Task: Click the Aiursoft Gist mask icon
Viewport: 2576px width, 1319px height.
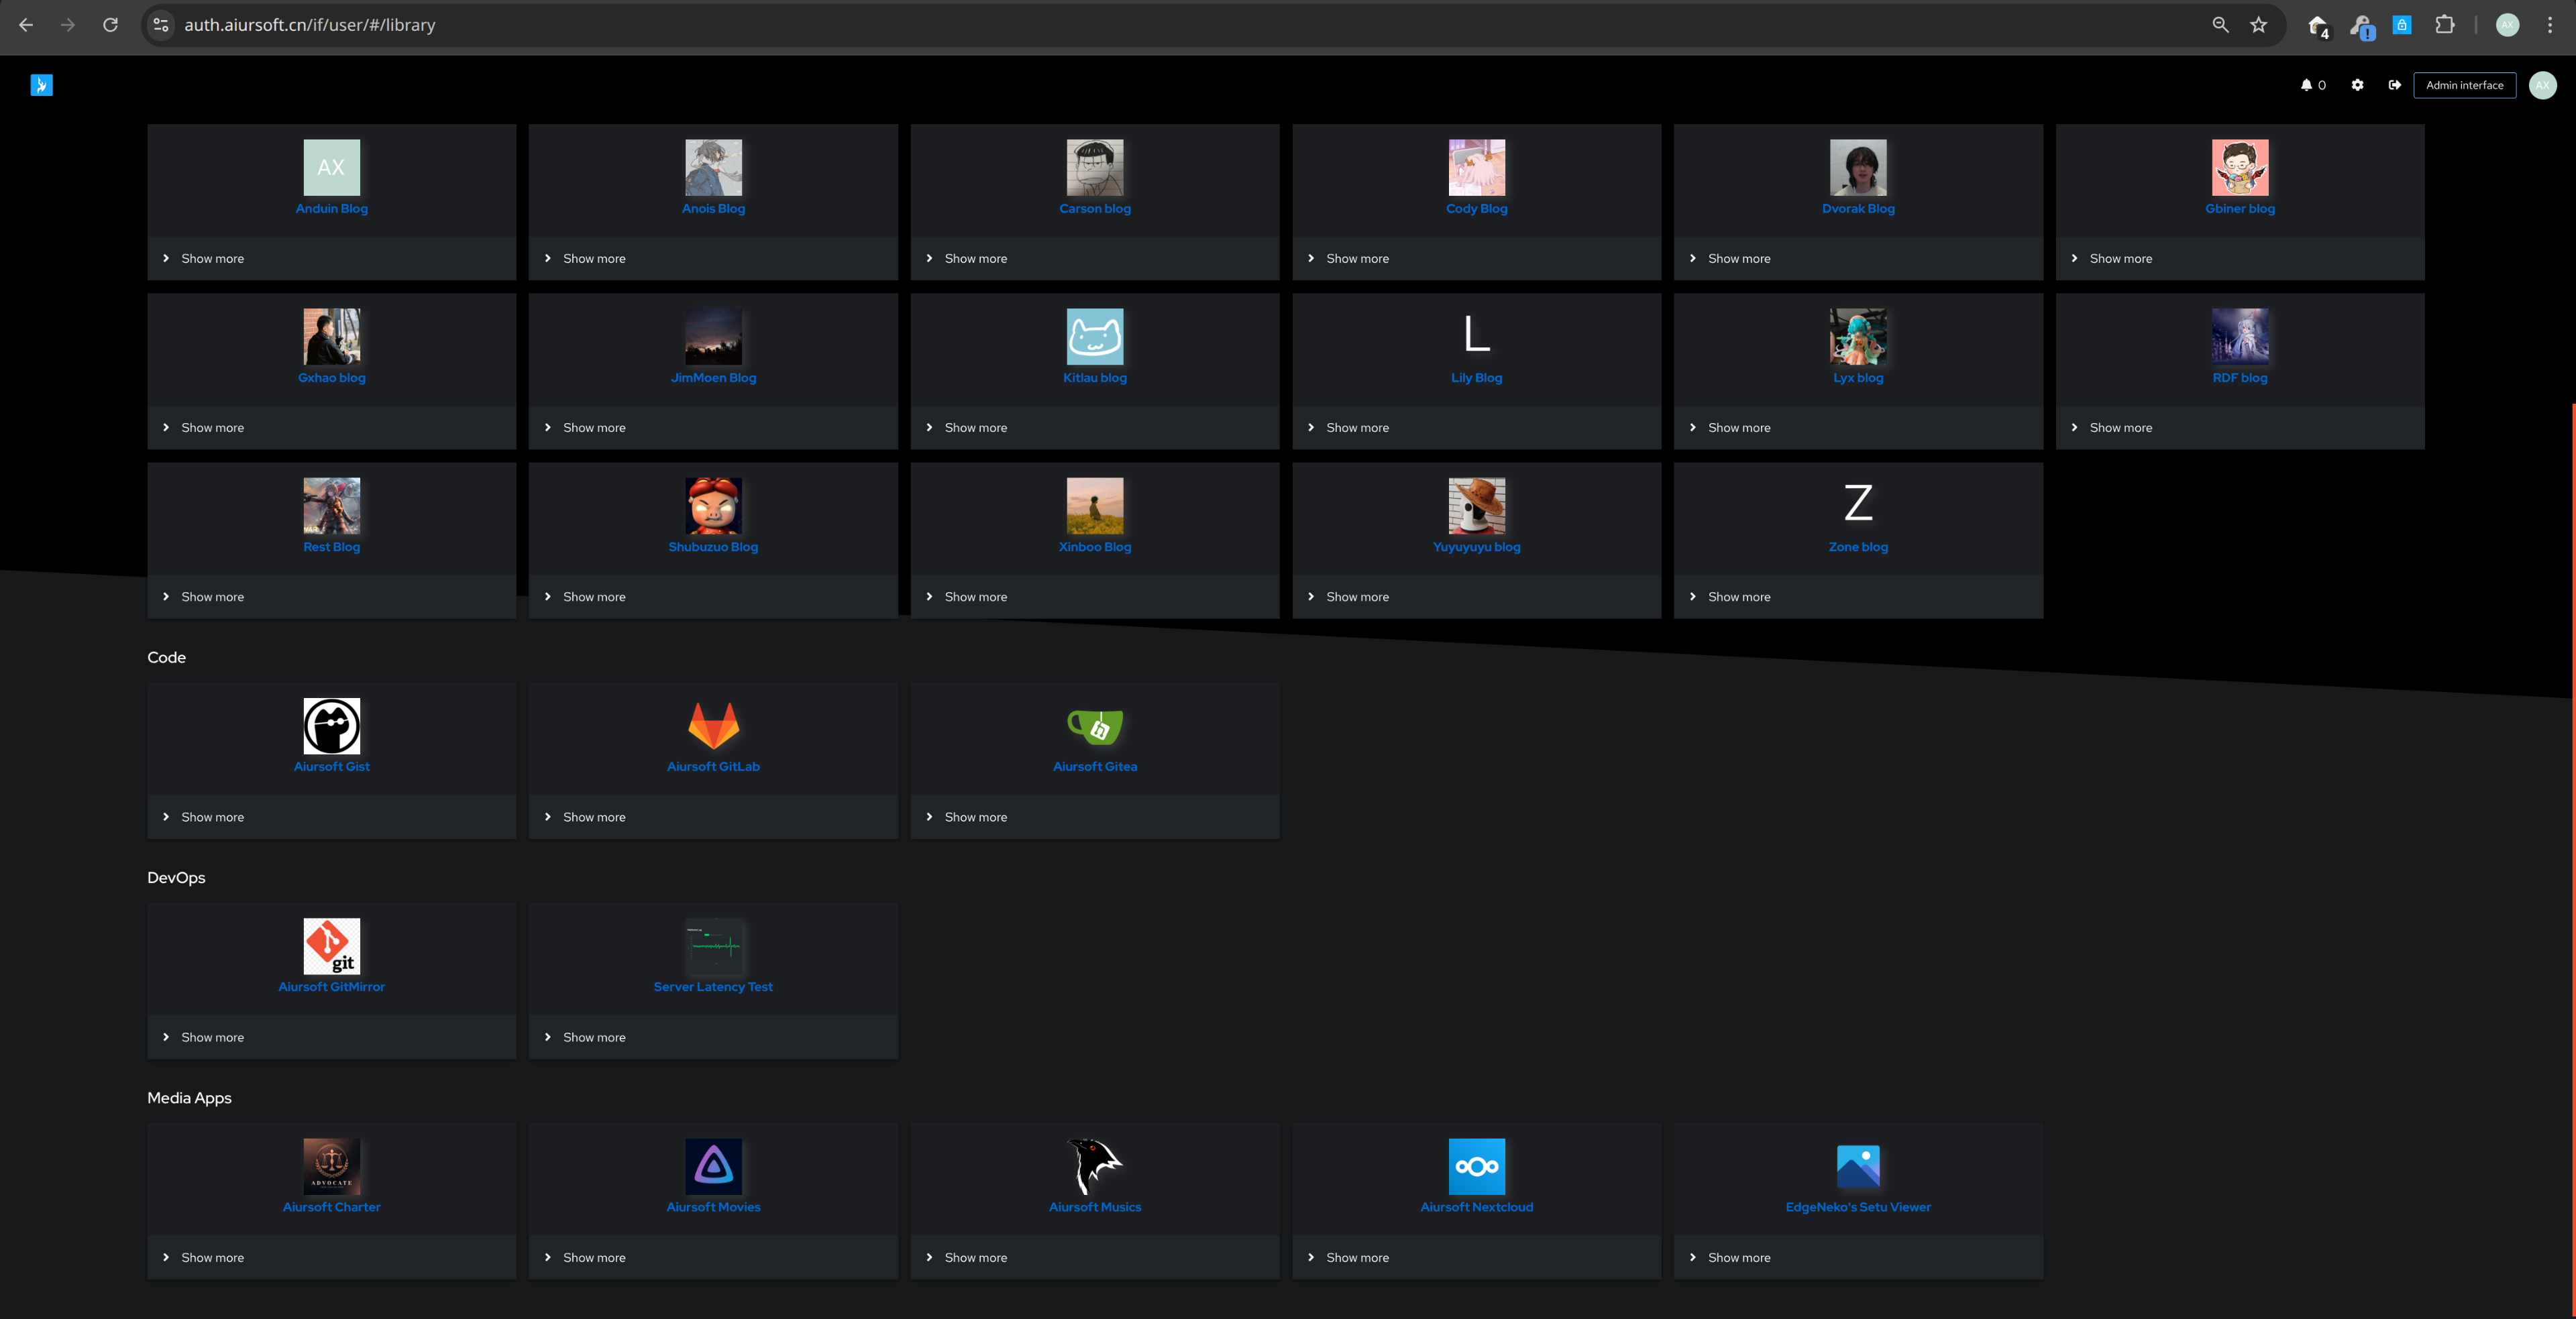Action: 331,726
